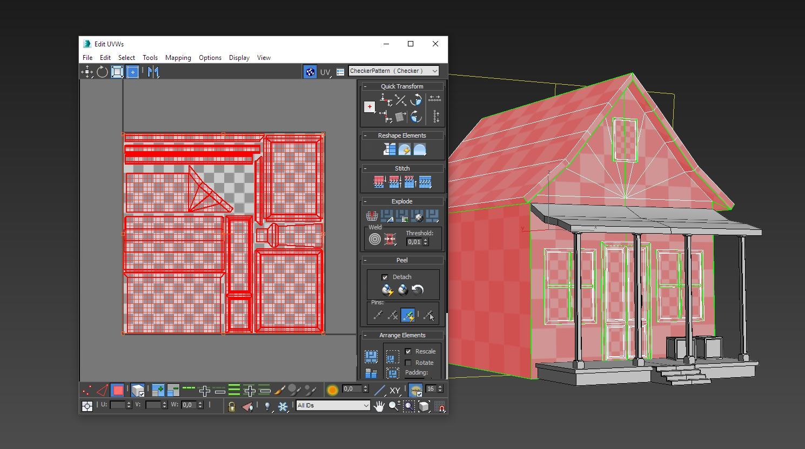Toggle Auto Pin Moved Vertices button
Viewport: 805px width, 449px height.
click(x=408, y=315)
